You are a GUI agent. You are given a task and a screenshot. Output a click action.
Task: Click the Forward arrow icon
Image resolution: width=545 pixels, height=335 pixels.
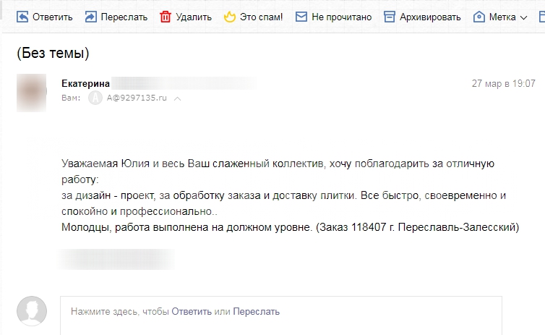point(91,17)
